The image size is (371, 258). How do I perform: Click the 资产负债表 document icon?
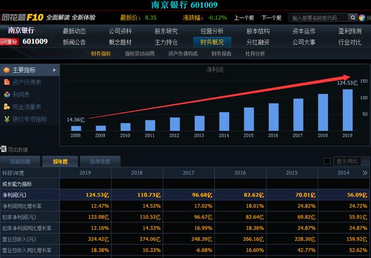click(x=7, y=82)
